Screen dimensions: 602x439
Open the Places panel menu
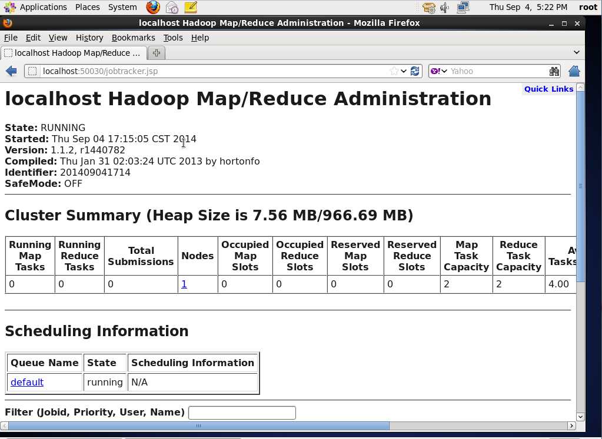88,7
